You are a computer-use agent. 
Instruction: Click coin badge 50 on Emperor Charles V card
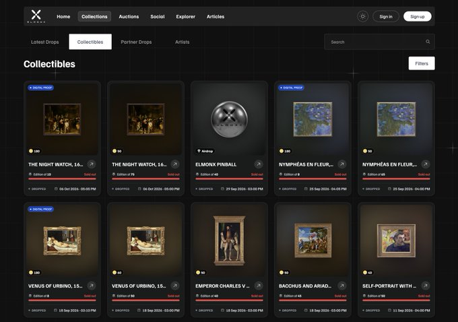201,273
